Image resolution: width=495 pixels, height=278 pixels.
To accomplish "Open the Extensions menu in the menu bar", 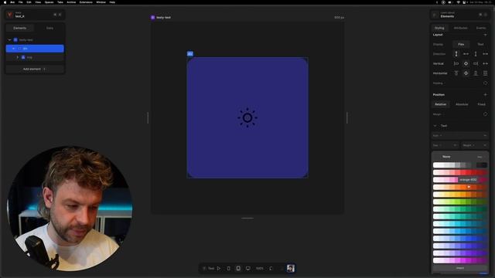I will coord(86,2).
